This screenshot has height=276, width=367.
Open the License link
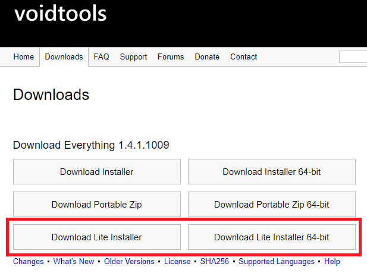177,261
